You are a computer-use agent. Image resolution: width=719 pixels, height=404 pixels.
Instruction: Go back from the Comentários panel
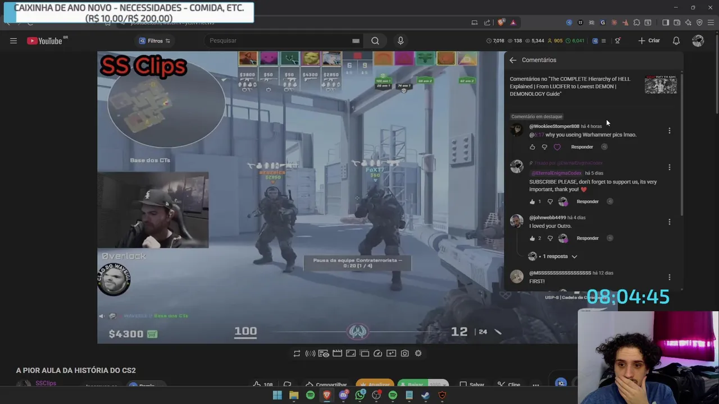coord(513,60)
